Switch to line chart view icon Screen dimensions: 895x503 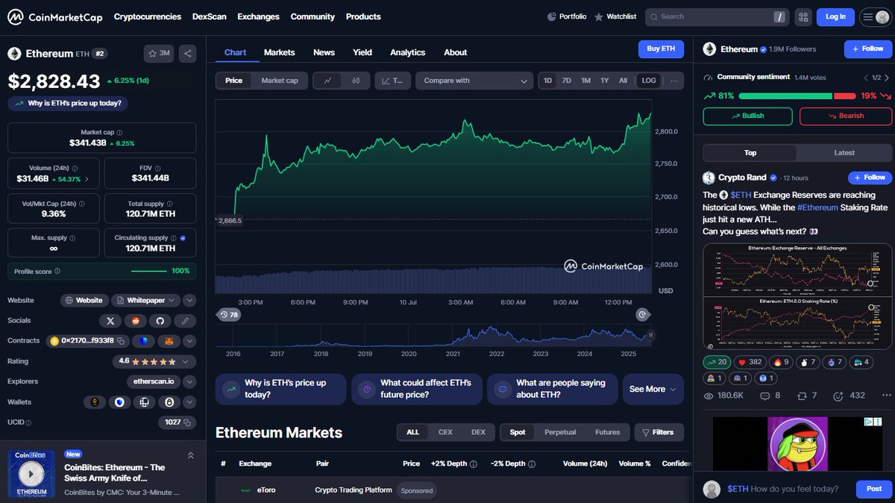[327, 81]
